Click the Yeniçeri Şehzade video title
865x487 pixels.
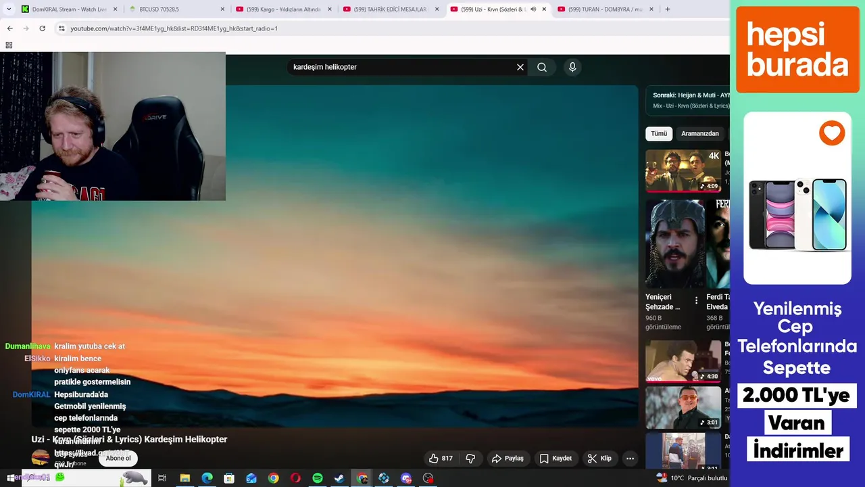pos(662,302)
